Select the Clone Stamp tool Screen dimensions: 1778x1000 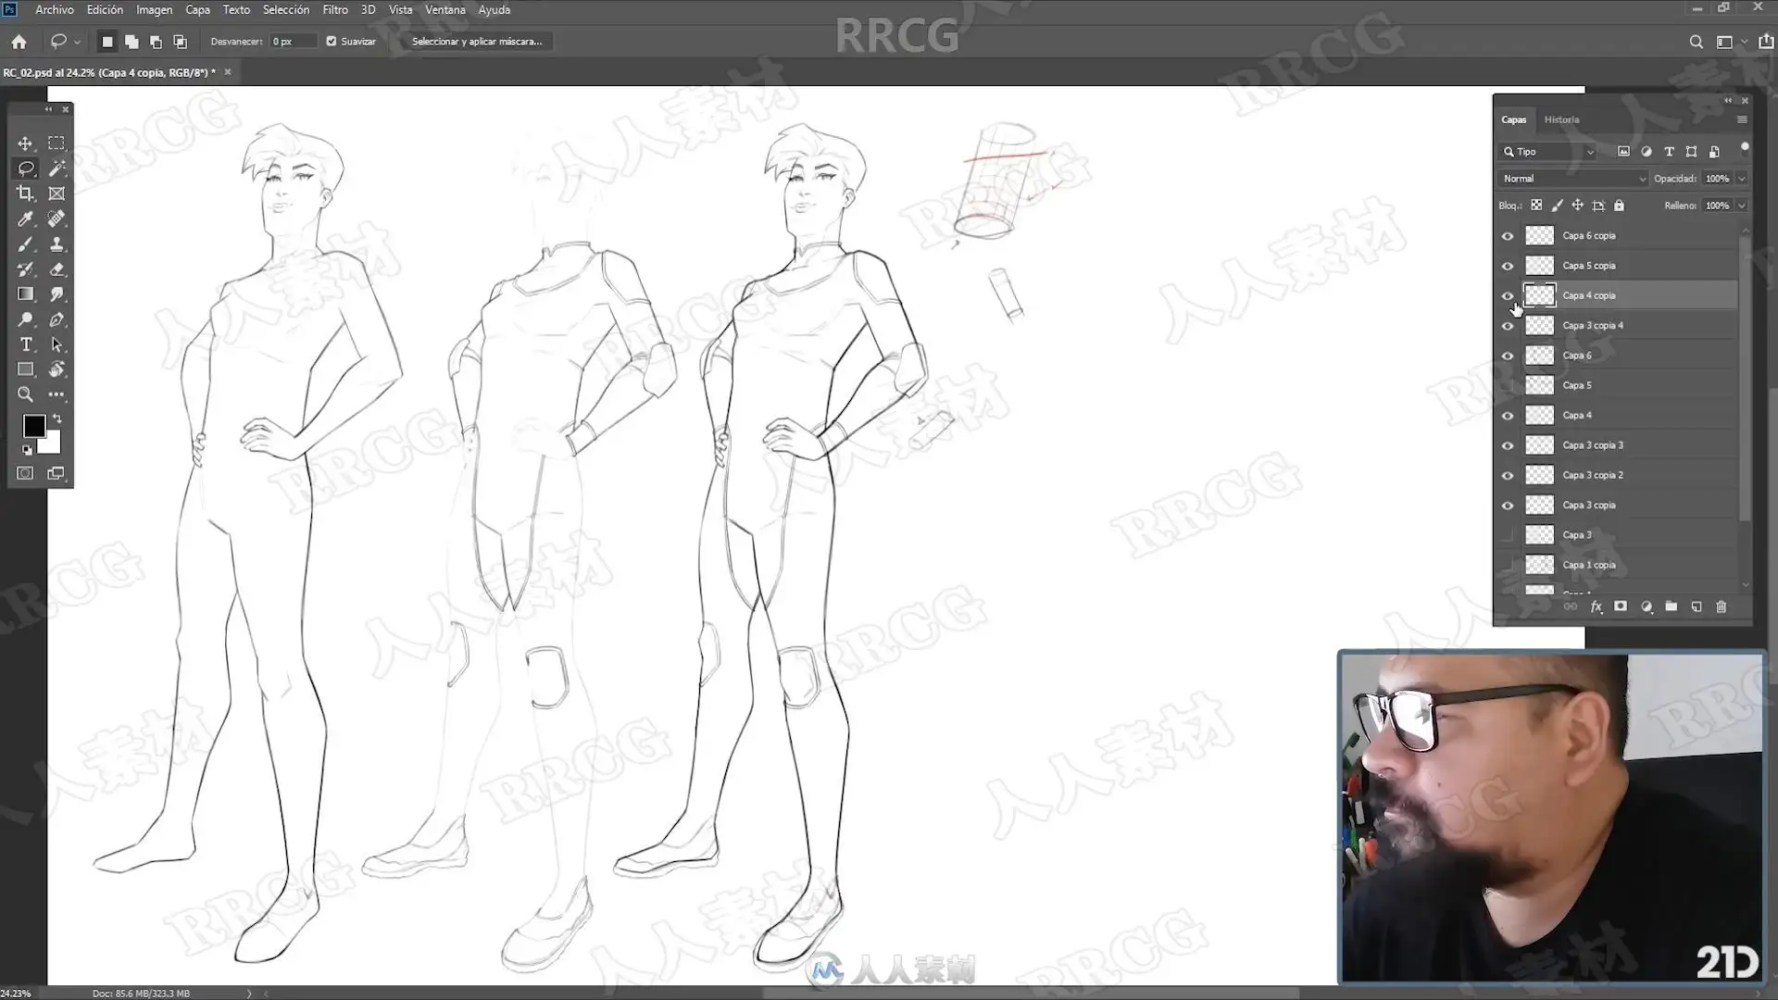pyautogui.click(x=56, y=244)
